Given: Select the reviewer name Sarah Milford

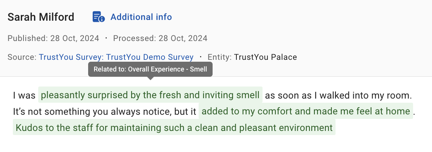Looking at the screenshot, I should tap(41, 17).
